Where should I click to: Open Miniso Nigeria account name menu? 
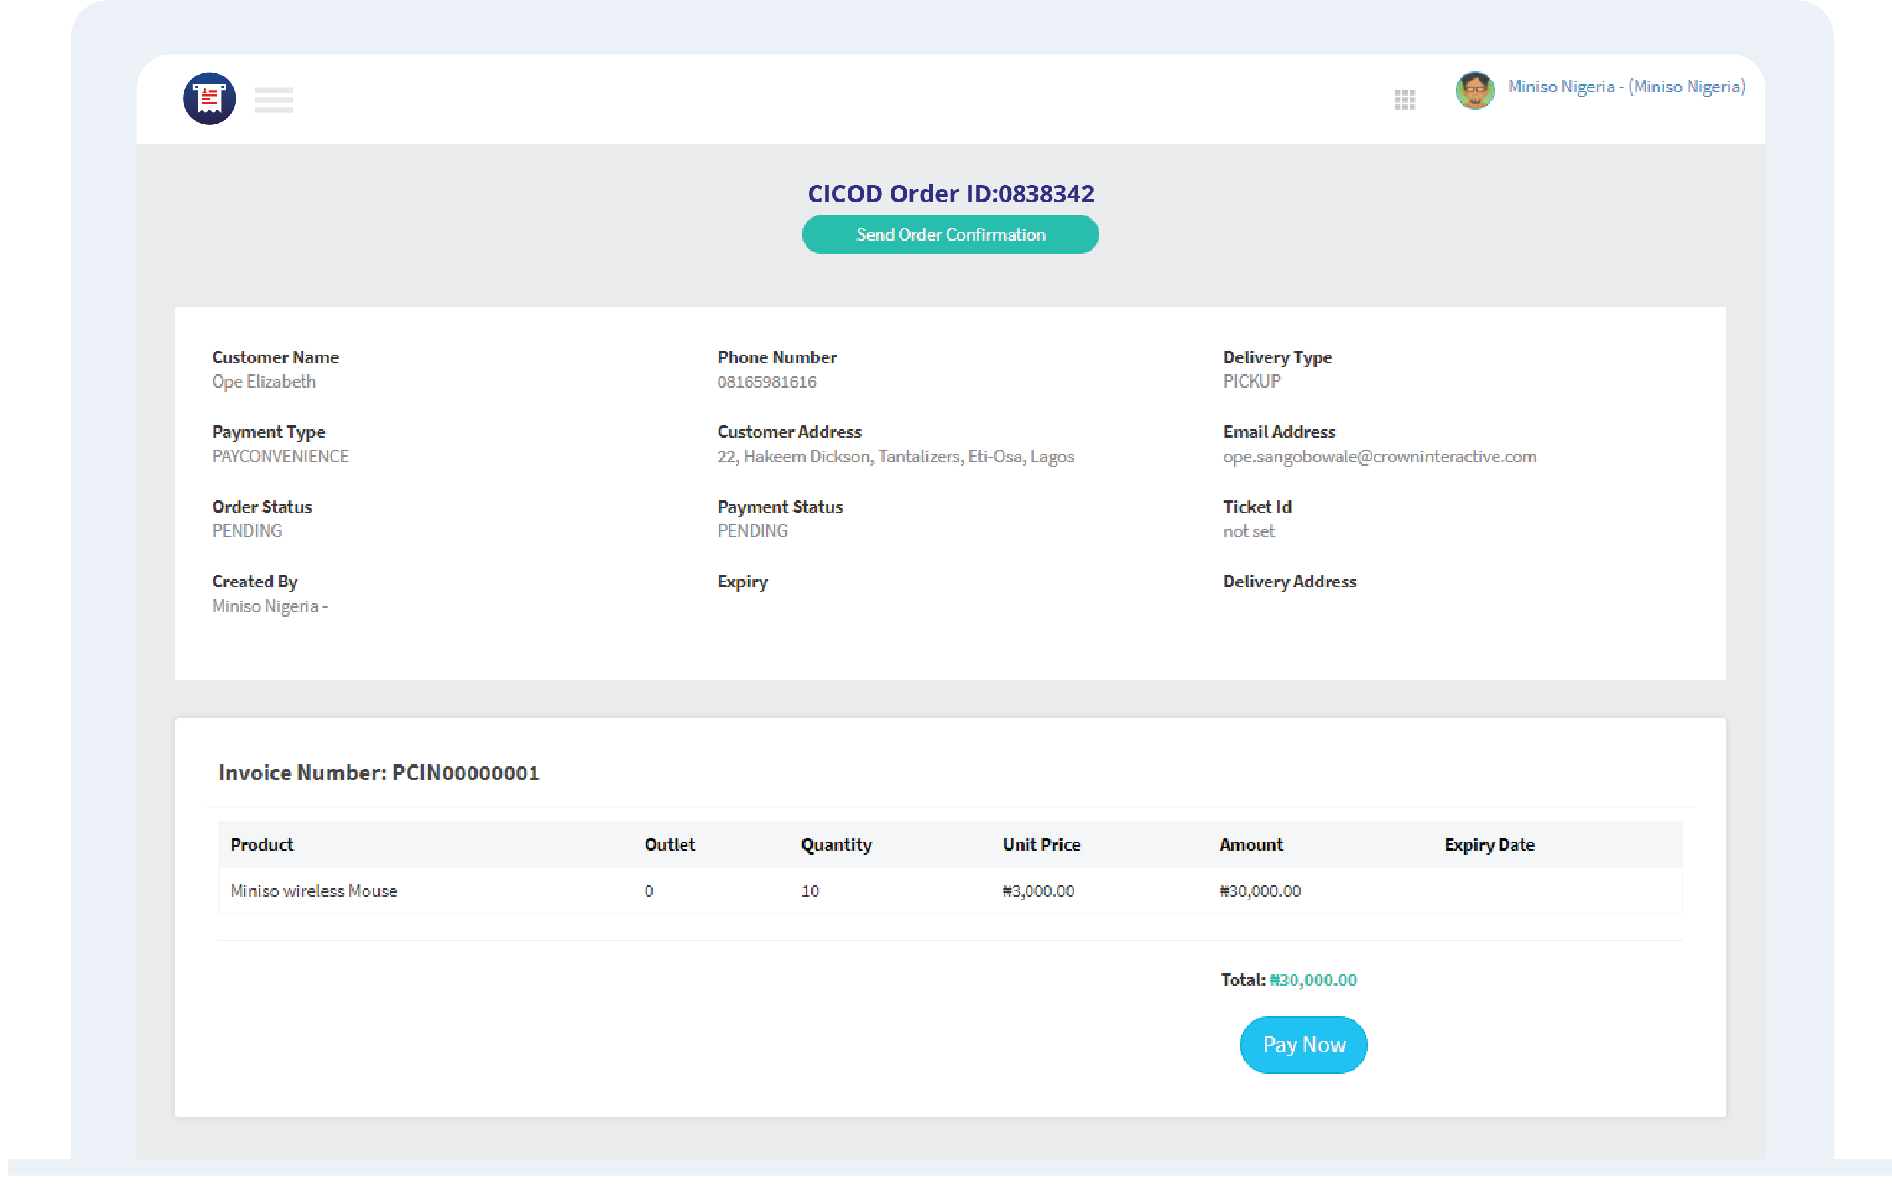[x=1627, y=87]
